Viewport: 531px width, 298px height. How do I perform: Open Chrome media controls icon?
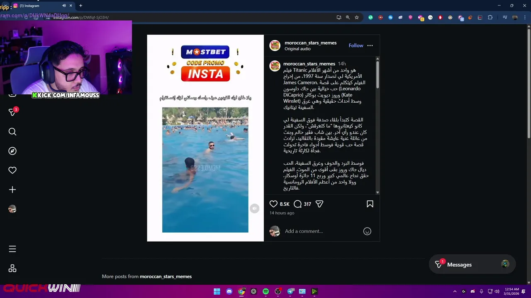[505, 17]
